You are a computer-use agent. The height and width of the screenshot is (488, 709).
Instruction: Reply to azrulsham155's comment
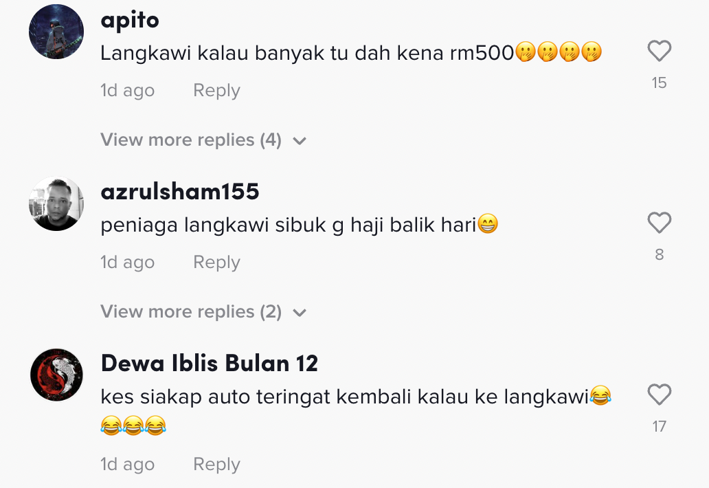216,263
